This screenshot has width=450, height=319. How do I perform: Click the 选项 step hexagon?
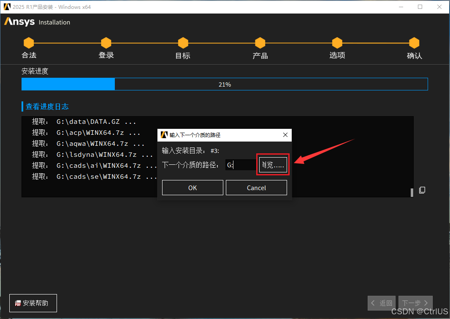click(337, 43)
